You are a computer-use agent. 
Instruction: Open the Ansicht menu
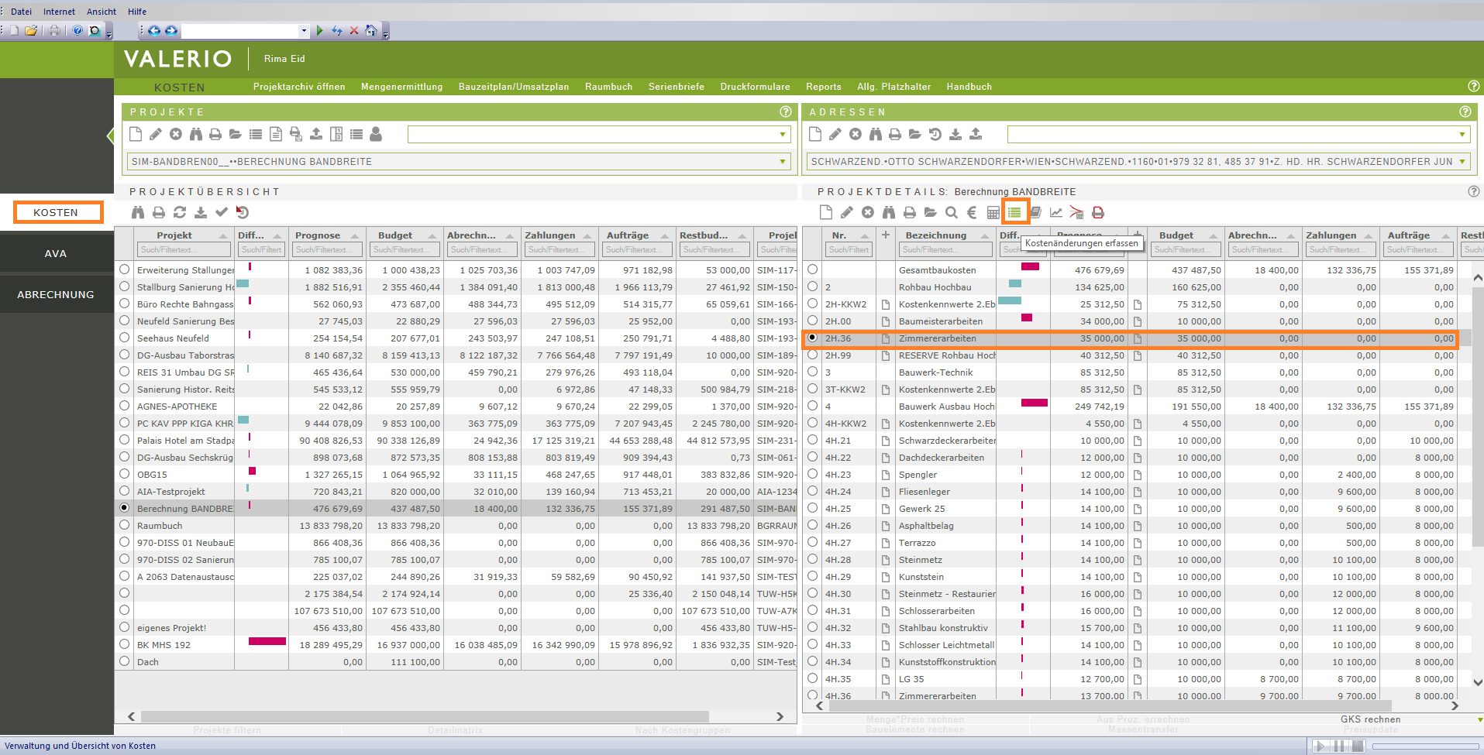(x=102, y=12)
